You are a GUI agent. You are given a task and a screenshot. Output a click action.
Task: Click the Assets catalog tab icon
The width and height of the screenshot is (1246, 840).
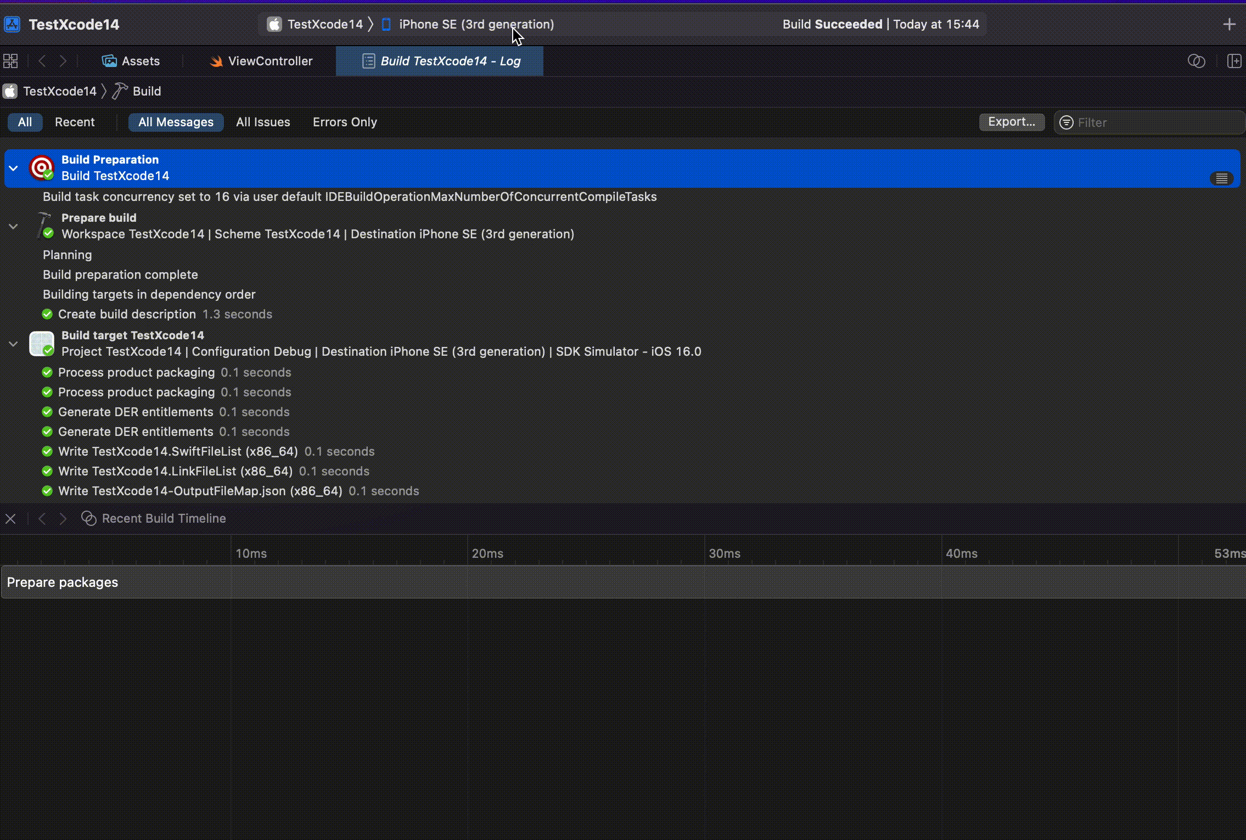[109, 61]
